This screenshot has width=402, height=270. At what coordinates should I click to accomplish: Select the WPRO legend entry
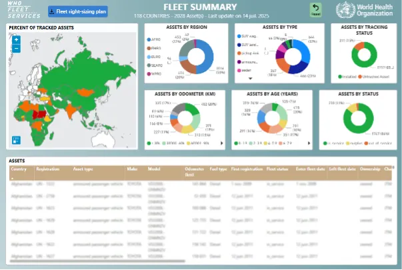coord(154,74)
